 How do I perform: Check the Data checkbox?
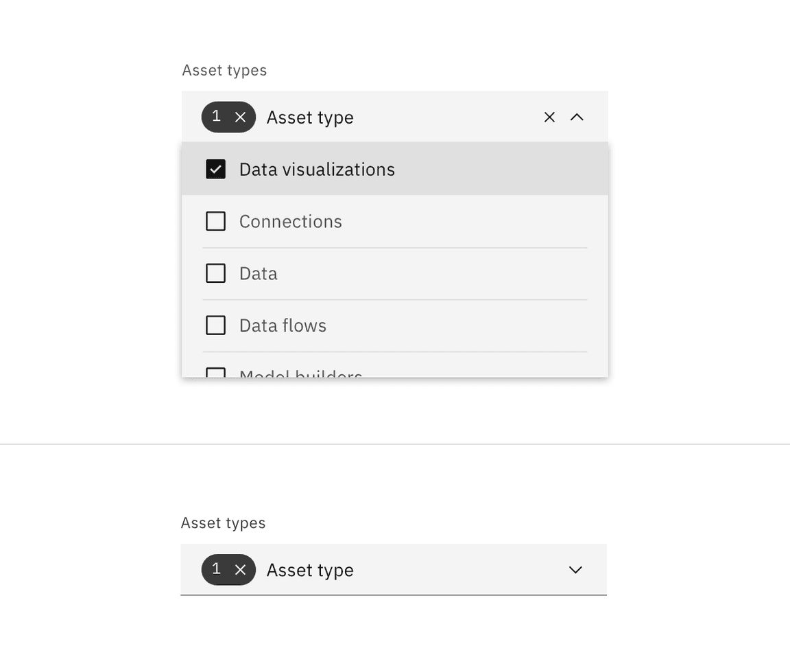coord(215,273)
